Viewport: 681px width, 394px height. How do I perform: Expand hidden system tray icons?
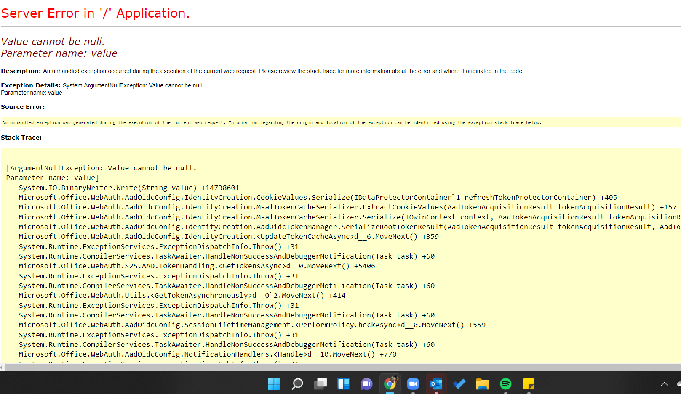(665, 384)
